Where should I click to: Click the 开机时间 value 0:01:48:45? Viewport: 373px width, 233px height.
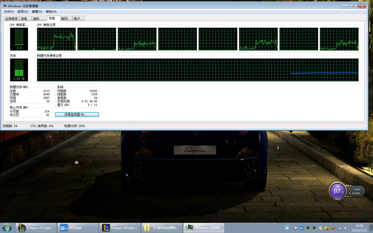click(90, 101)
